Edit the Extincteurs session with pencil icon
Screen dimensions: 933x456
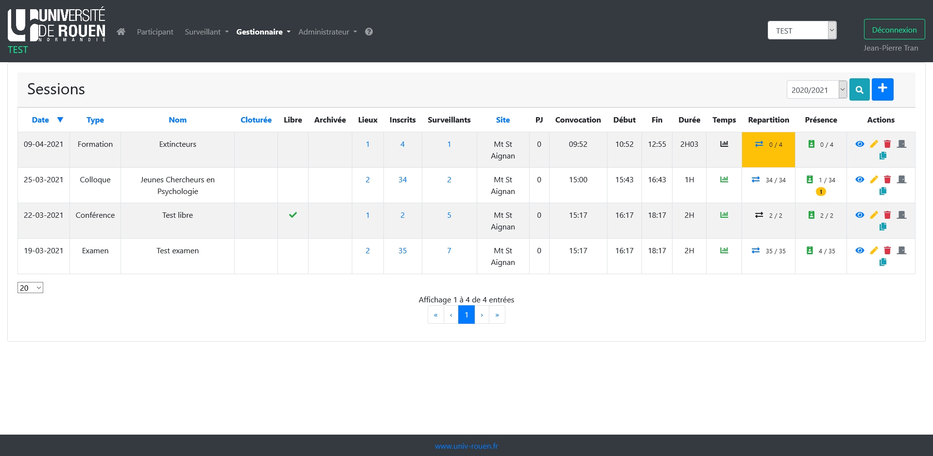874,144
